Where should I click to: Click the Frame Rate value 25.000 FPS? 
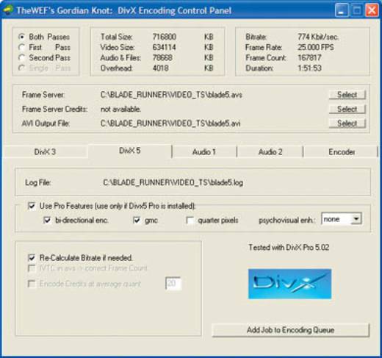(316, 47)
